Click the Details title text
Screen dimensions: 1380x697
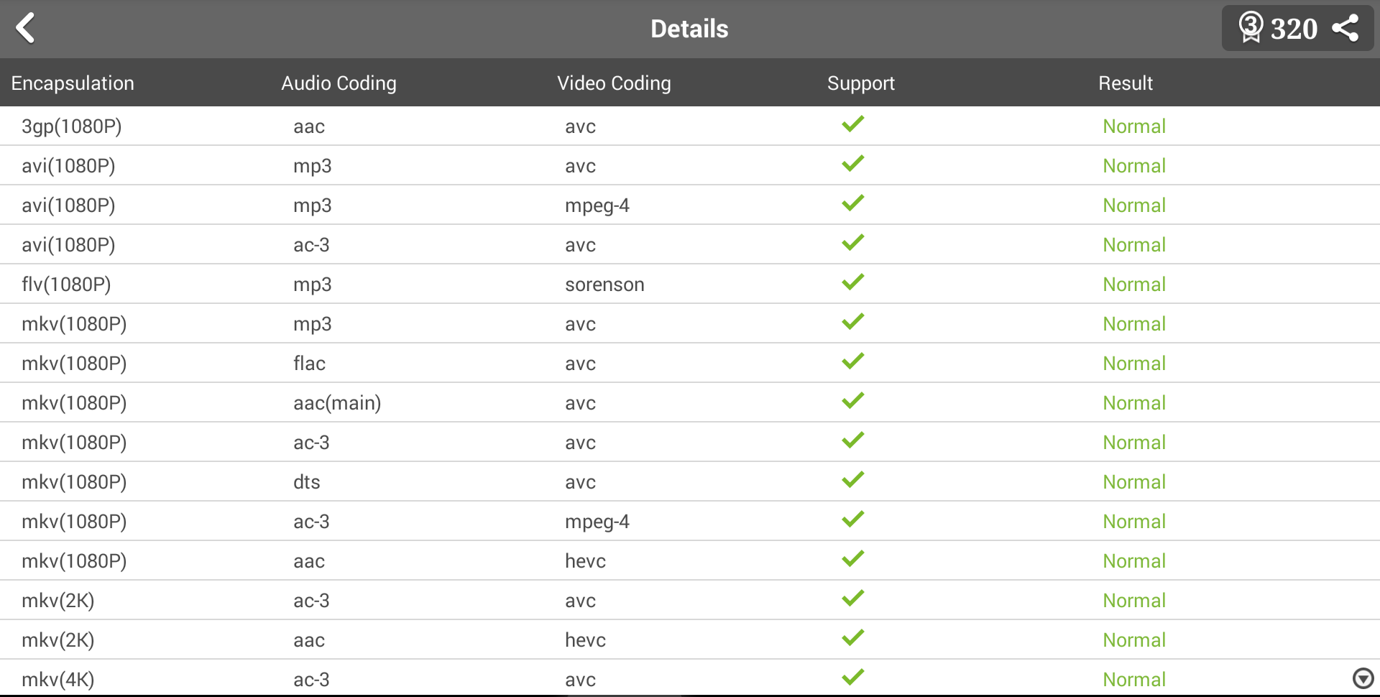689,29
